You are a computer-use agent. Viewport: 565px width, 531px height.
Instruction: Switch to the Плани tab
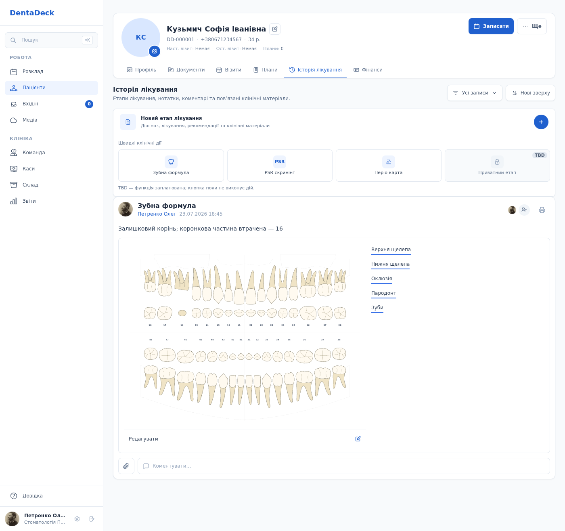(265, 70)
